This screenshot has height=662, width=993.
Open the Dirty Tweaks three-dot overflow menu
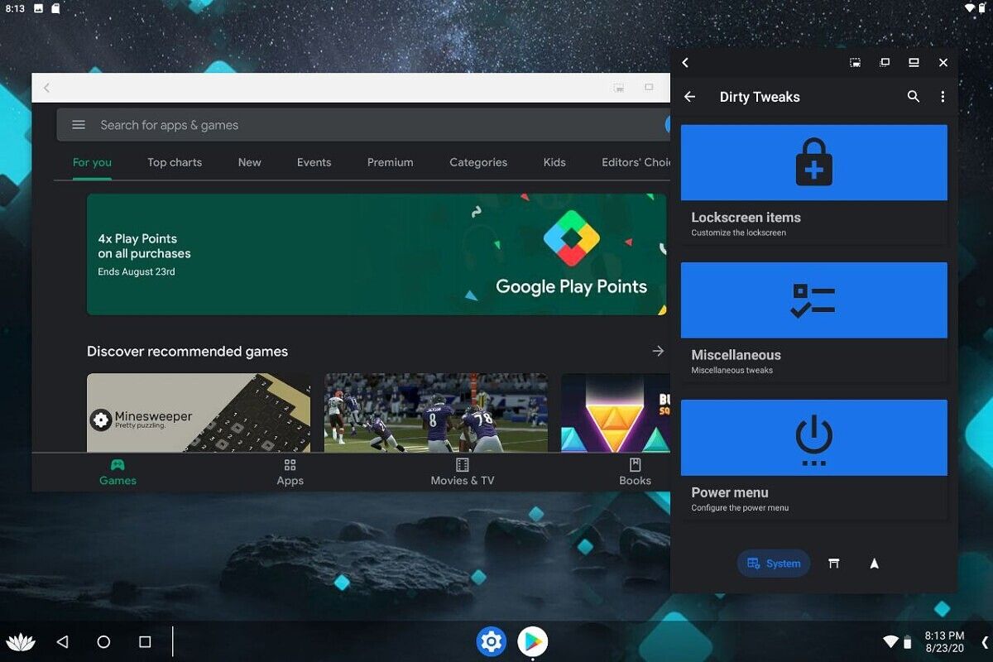(x=943, y=97)
